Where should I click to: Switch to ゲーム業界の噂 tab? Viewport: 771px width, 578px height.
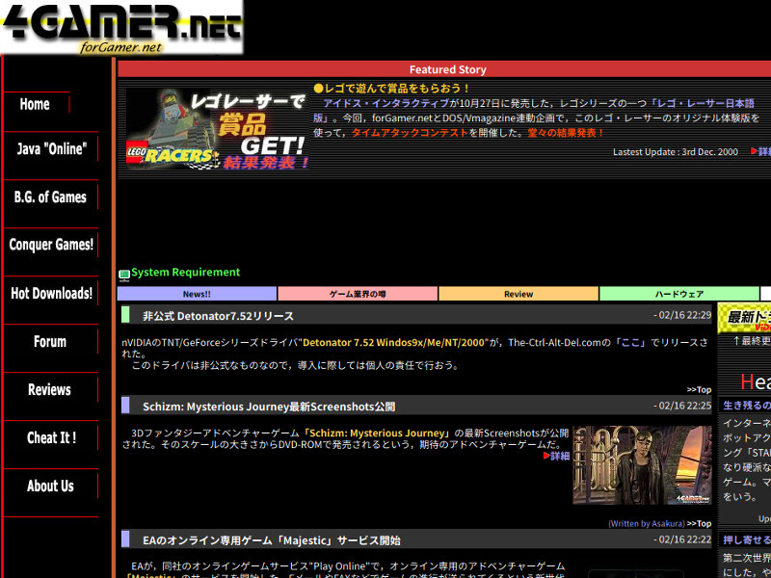click(358, 294)
